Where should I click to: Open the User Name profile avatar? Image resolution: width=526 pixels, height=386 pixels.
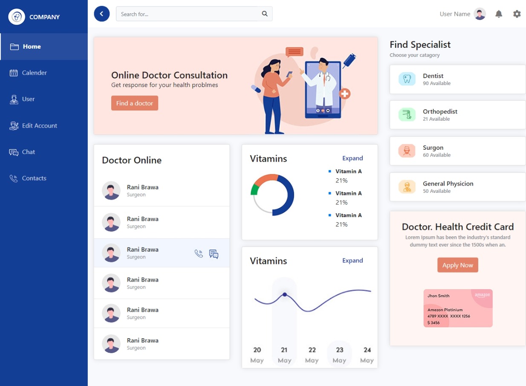[480, 14]
